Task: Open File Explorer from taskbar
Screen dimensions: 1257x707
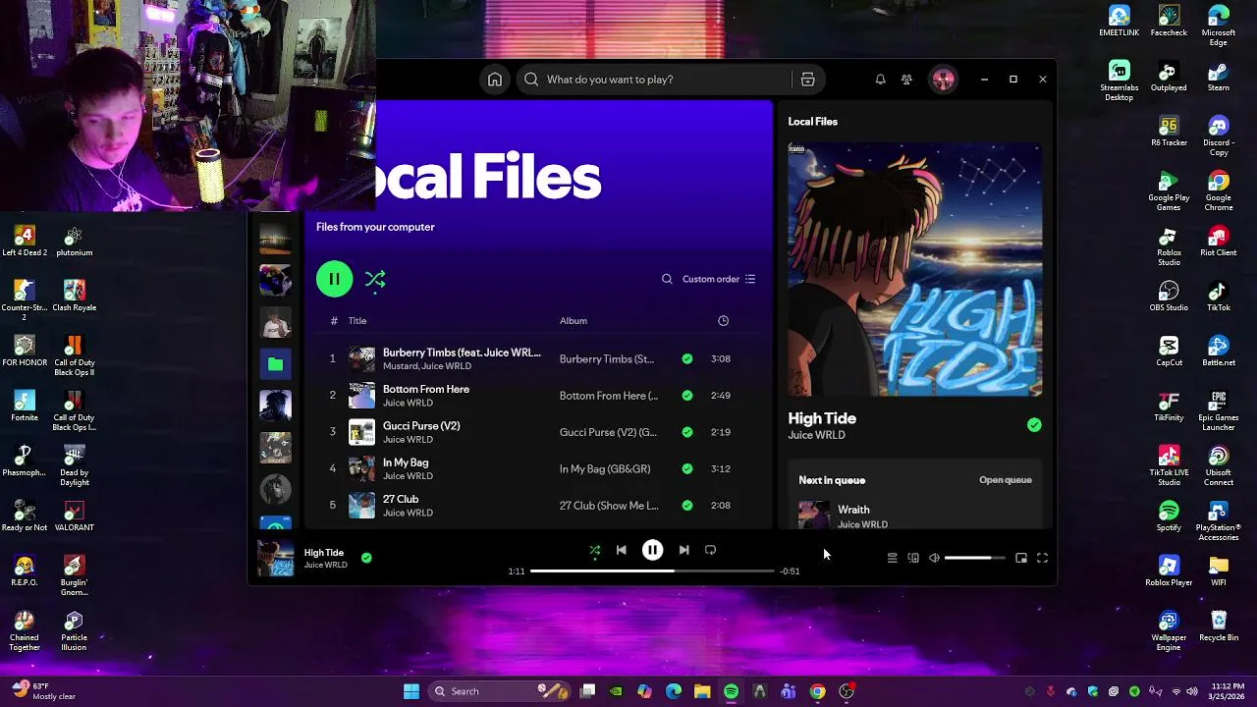Action: click(702, 691)
